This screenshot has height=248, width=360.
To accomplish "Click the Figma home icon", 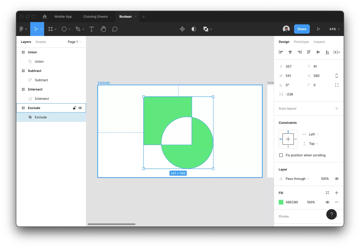I will (x=45, y=17).
